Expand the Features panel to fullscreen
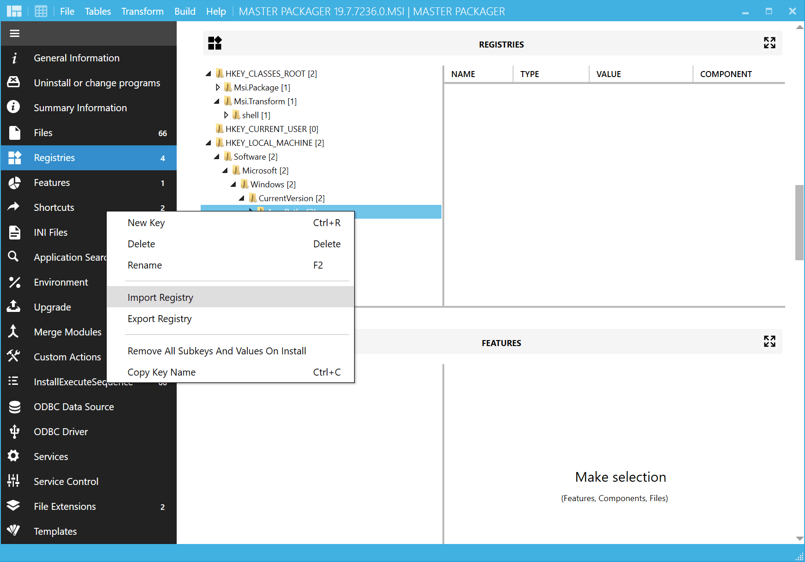 tap(769, 341)
